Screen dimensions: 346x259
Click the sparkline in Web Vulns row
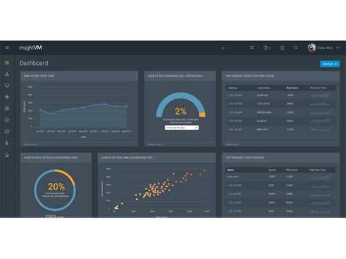click(320, 177)
